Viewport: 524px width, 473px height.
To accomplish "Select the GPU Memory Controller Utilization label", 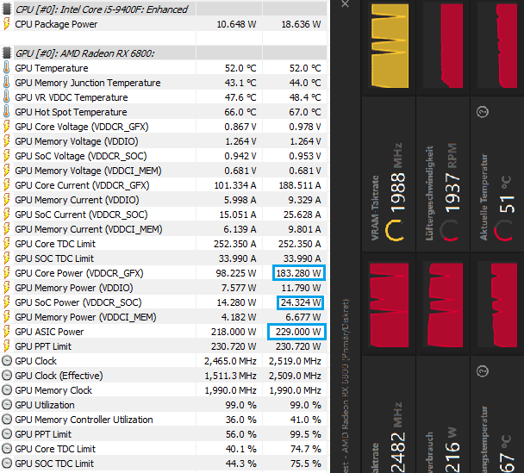I will [84, 420].
